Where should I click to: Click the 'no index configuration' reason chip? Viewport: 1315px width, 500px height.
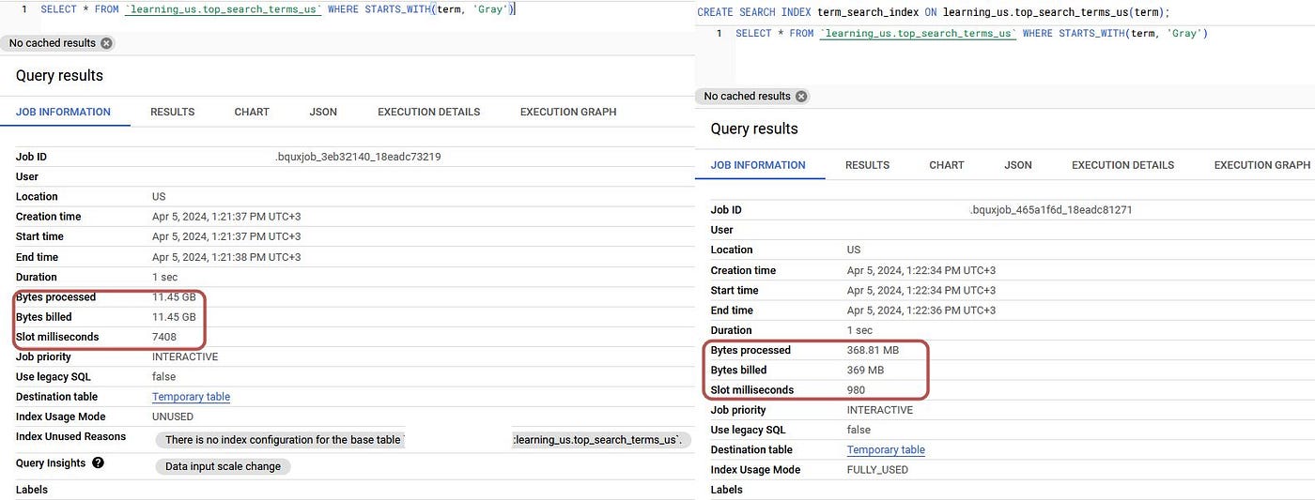[x=282, y=440]
